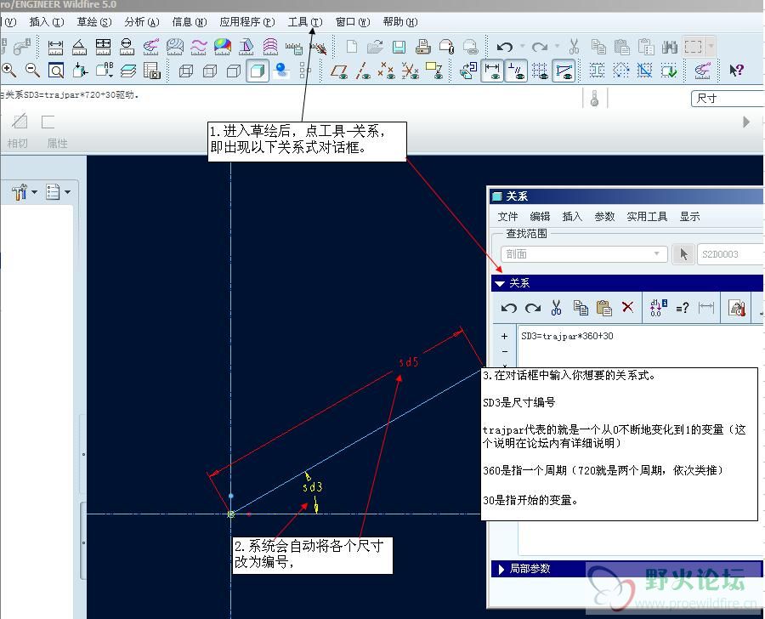Select hidden line display mode
Image resolution: width=765 pixels, height=619 pixels.
click(x=210, y=71)
